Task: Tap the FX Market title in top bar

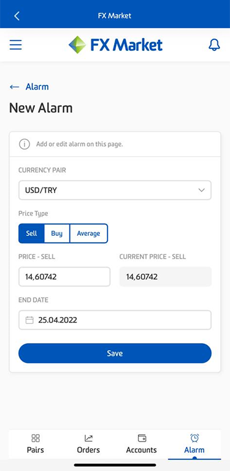Action: click(x=115, y=16)
